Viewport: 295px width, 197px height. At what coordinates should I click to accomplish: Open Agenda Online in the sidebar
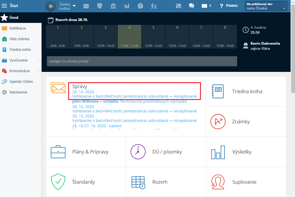pos(21,82)
